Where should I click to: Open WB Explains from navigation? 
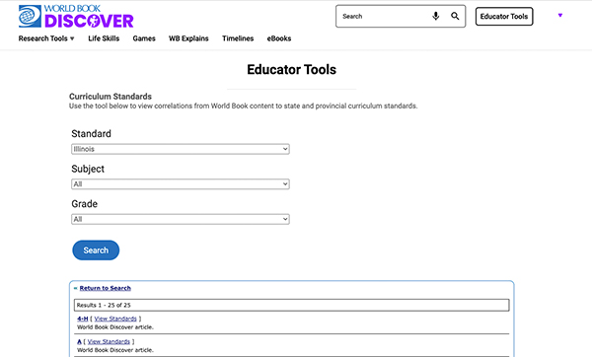coord(188,38)
